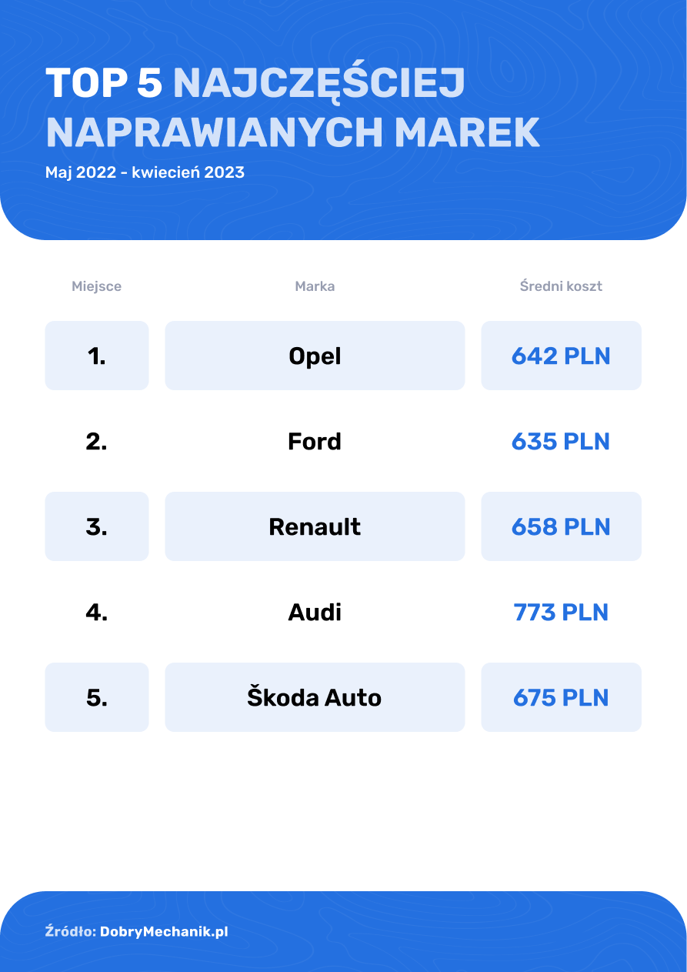Open the DobryMechanik.pl source link

click(164, 932)
